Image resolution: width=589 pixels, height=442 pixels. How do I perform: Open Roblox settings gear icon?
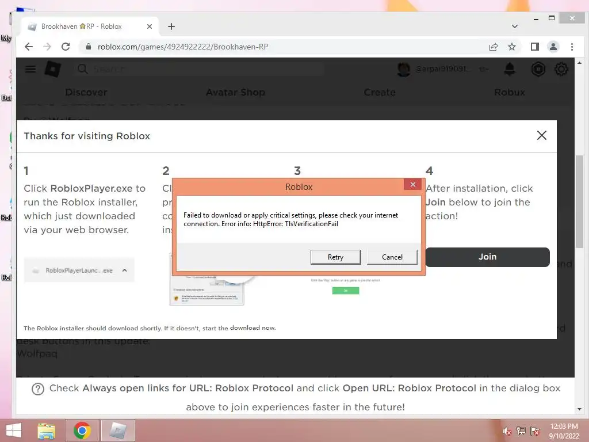pyautogui.click(x=561, y=69)
